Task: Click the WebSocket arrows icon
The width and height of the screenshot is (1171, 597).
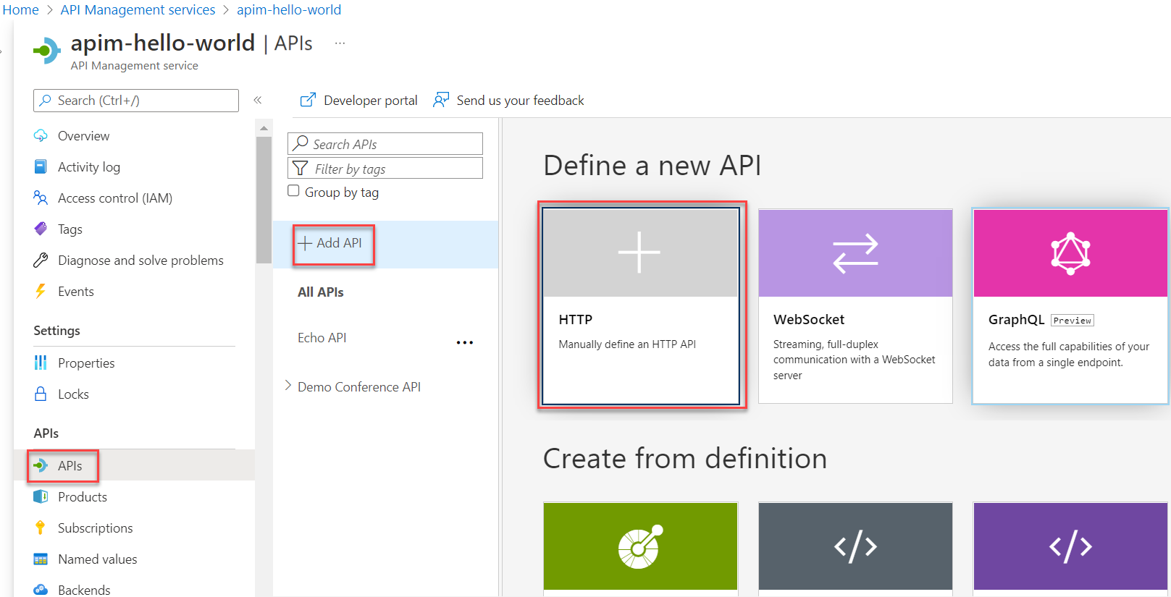Action: click(855, 253)
